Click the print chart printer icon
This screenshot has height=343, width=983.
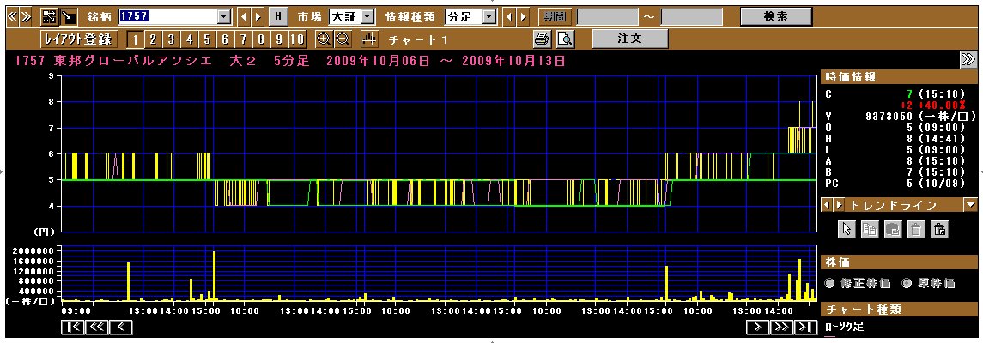tap(542, 39)
